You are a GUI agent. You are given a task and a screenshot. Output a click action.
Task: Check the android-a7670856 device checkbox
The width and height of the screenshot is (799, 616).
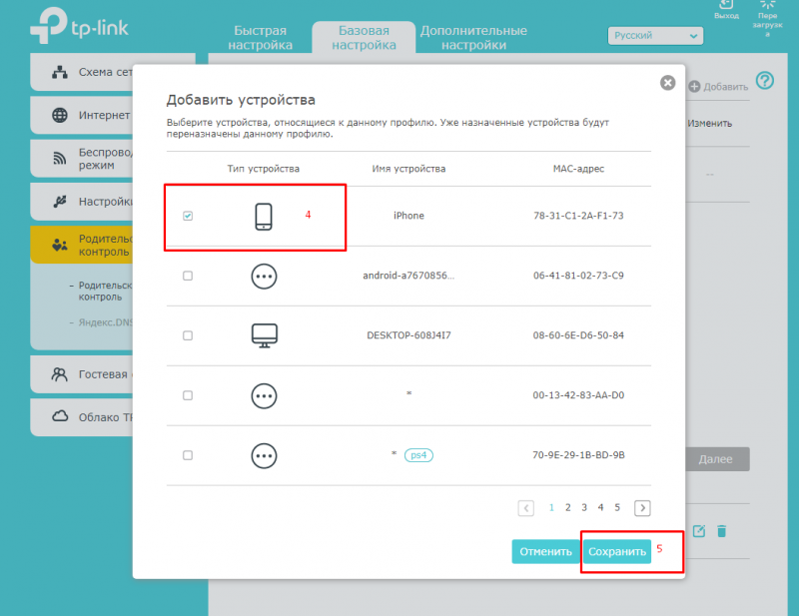[x=188, y=276]
